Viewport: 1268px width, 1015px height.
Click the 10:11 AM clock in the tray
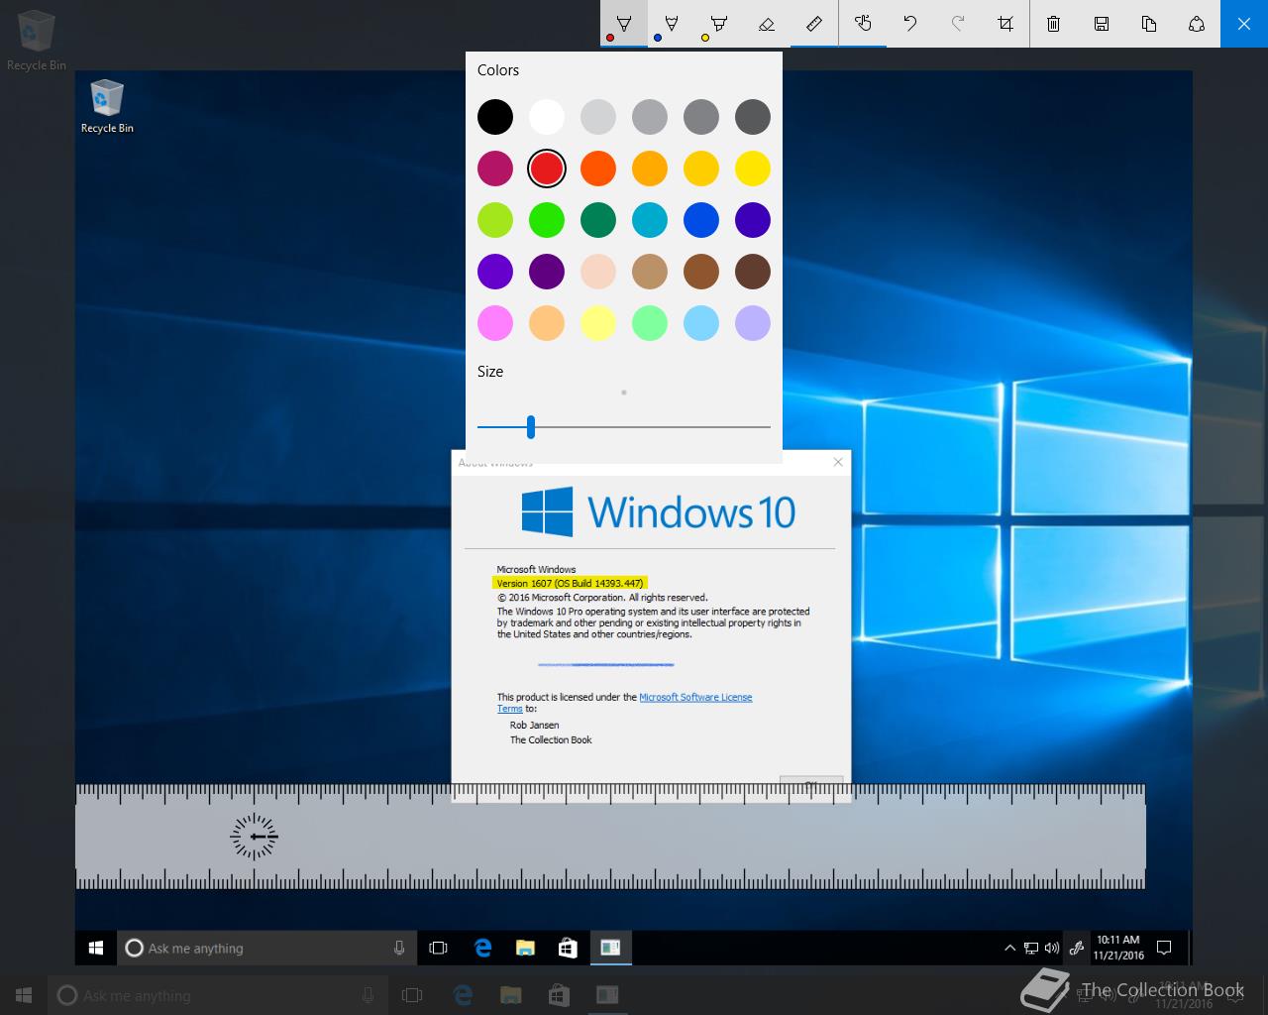coord(1118,948)
